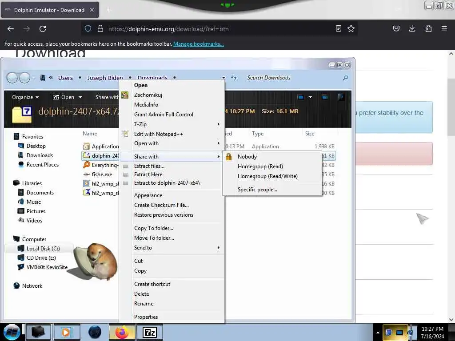Viewport: 455px width, 341px height.
Task: Choose Open in the context menu
Action: coord(172,85)
